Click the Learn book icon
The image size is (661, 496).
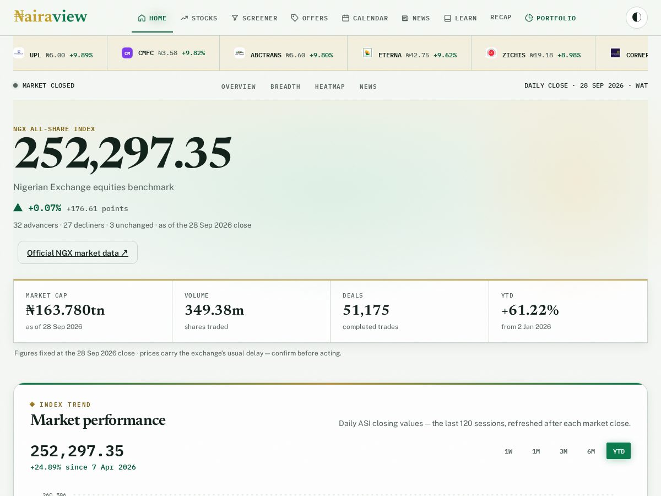[448, 18]
